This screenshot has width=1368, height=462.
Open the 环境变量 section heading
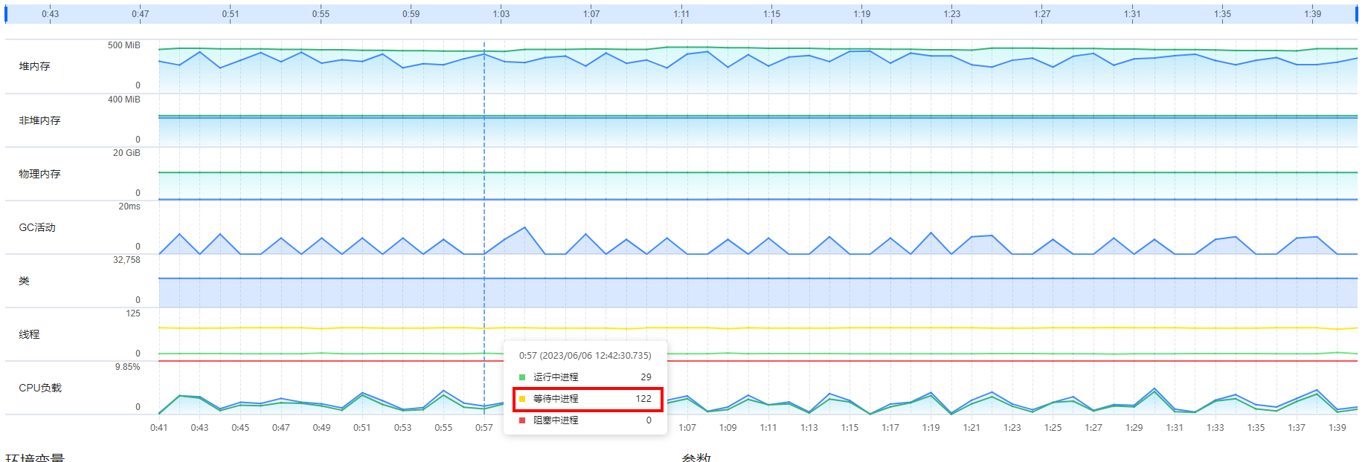tap(35, 458)
